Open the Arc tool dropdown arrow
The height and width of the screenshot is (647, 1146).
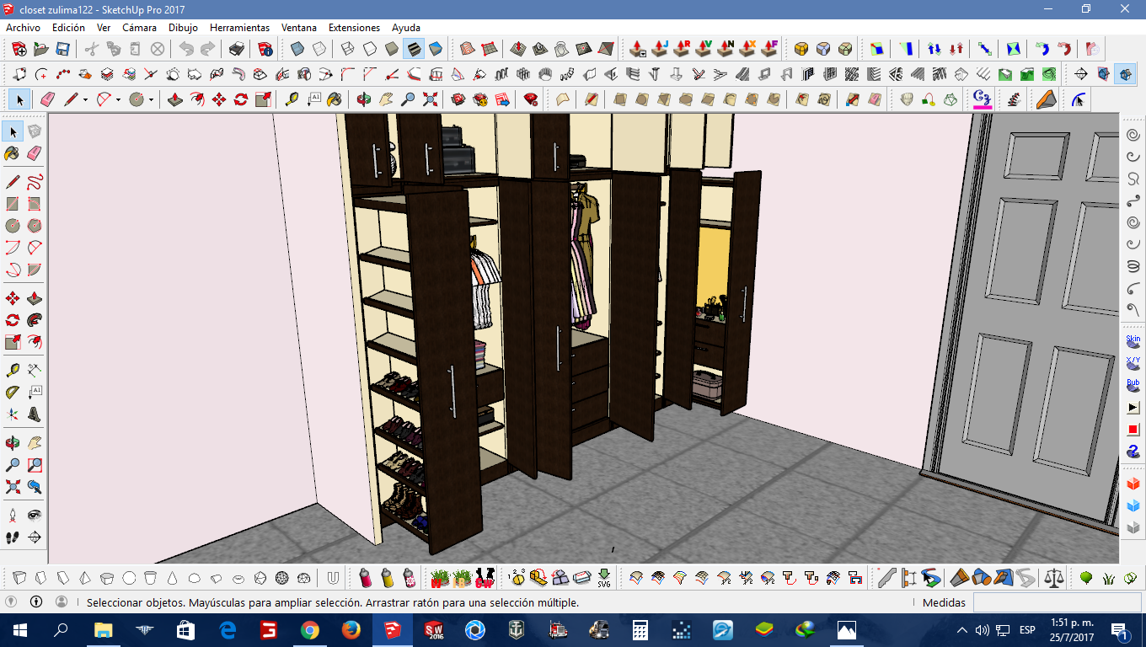pyautogui.click(x=118, y=100)
